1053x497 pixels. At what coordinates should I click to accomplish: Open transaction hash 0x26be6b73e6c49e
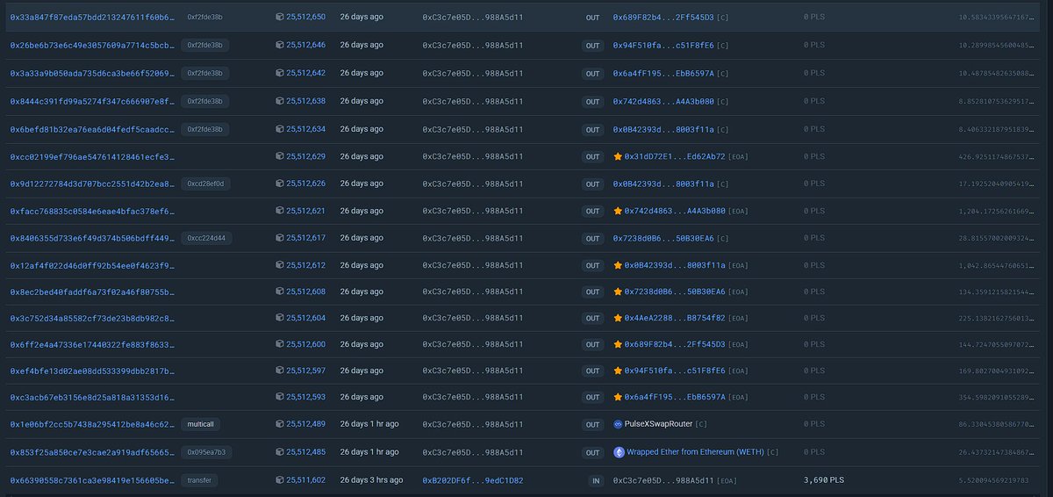click(x=92, y=45)
